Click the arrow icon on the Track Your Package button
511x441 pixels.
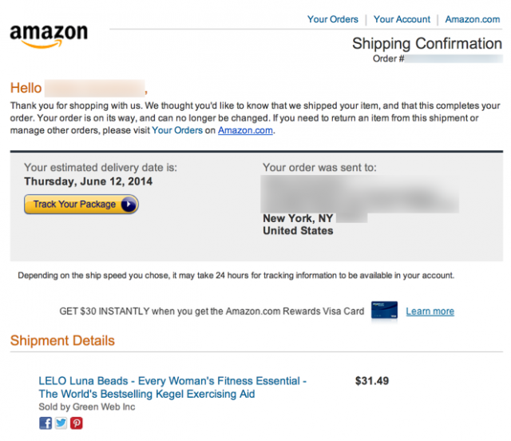[x=129, y=205]
